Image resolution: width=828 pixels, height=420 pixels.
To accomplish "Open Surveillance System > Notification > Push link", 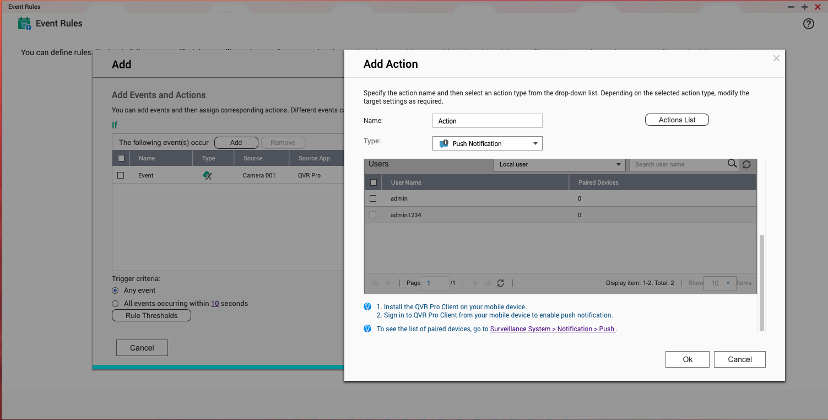I will tap(553, 329).
